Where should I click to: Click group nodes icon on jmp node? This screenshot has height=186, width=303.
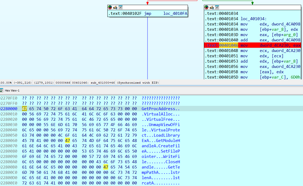(x=120, y=7)
